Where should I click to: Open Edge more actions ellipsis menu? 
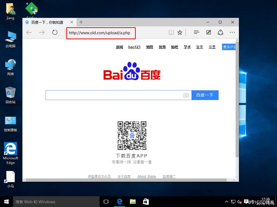(232, 32)
